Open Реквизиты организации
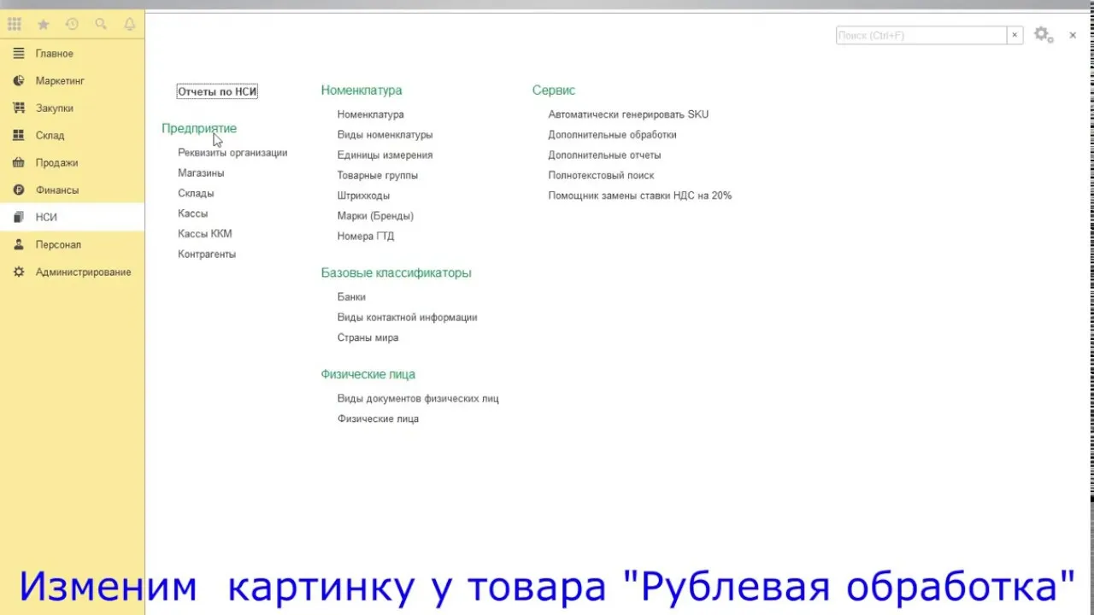This screenshot has height=615, width=1094. 232,153
